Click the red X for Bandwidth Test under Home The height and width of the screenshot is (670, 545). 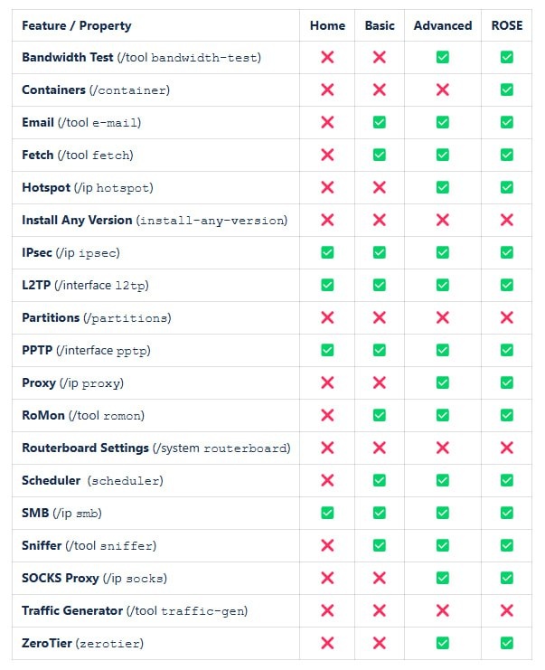[x=327, y=57]
